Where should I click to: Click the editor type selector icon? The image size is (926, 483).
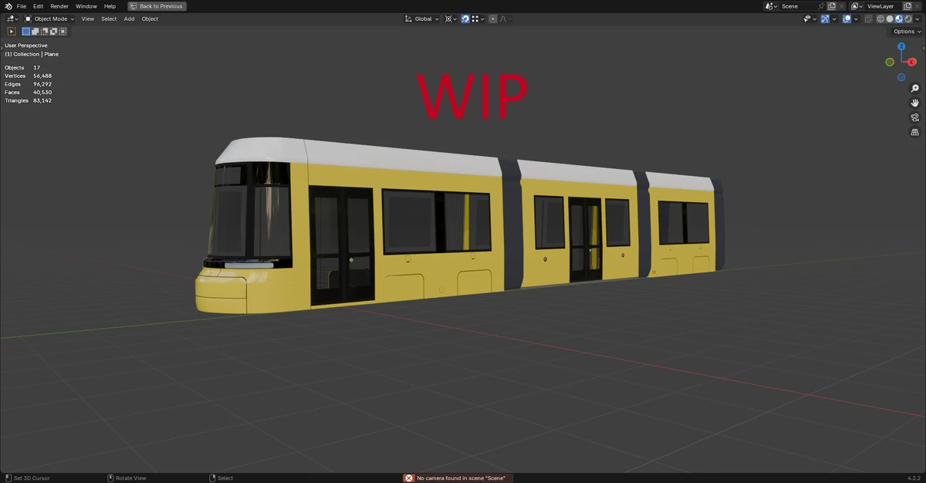[8, 19]
